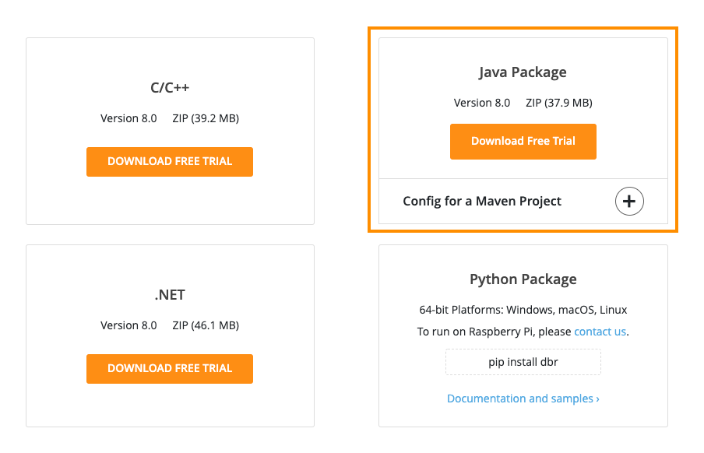704x453 pixels.
Task: Click Version 8.0 in Java card
Action: click(482, 103)
